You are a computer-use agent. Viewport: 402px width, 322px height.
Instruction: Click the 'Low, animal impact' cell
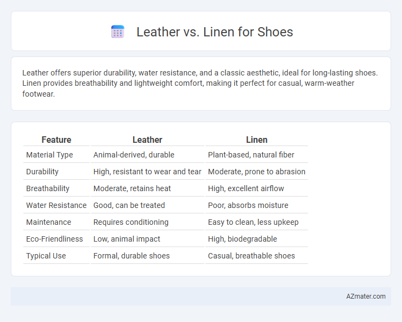127,239
